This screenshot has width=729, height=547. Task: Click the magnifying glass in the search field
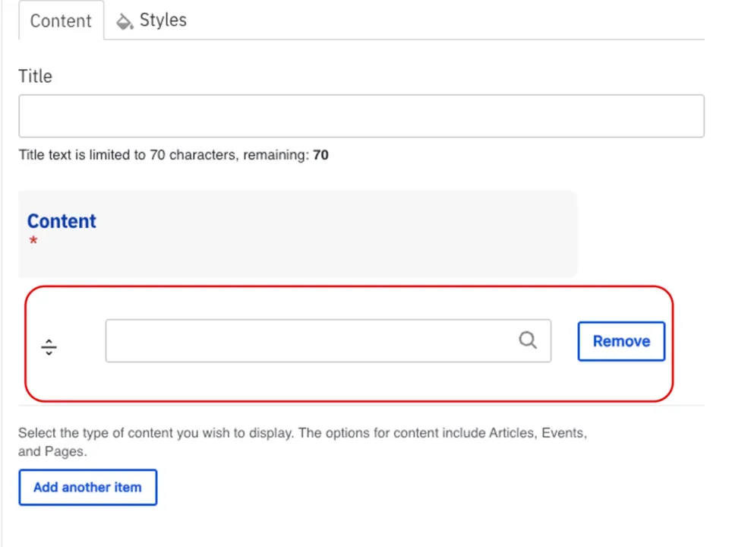[528, 340]
